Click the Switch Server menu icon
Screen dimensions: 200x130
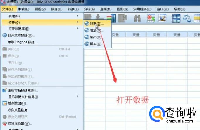pyautogui.click(x=5, y=124)
